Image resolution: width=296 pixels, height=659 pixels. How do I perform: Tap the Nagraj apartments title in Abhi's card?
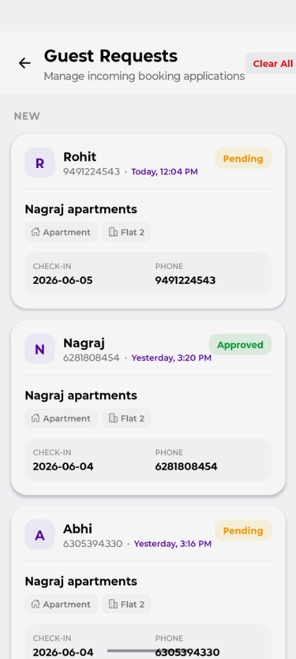point(80,581)
